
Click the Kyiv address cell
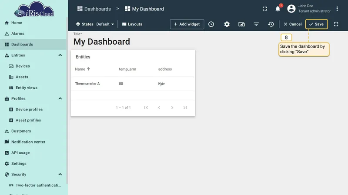pos(161,84)
